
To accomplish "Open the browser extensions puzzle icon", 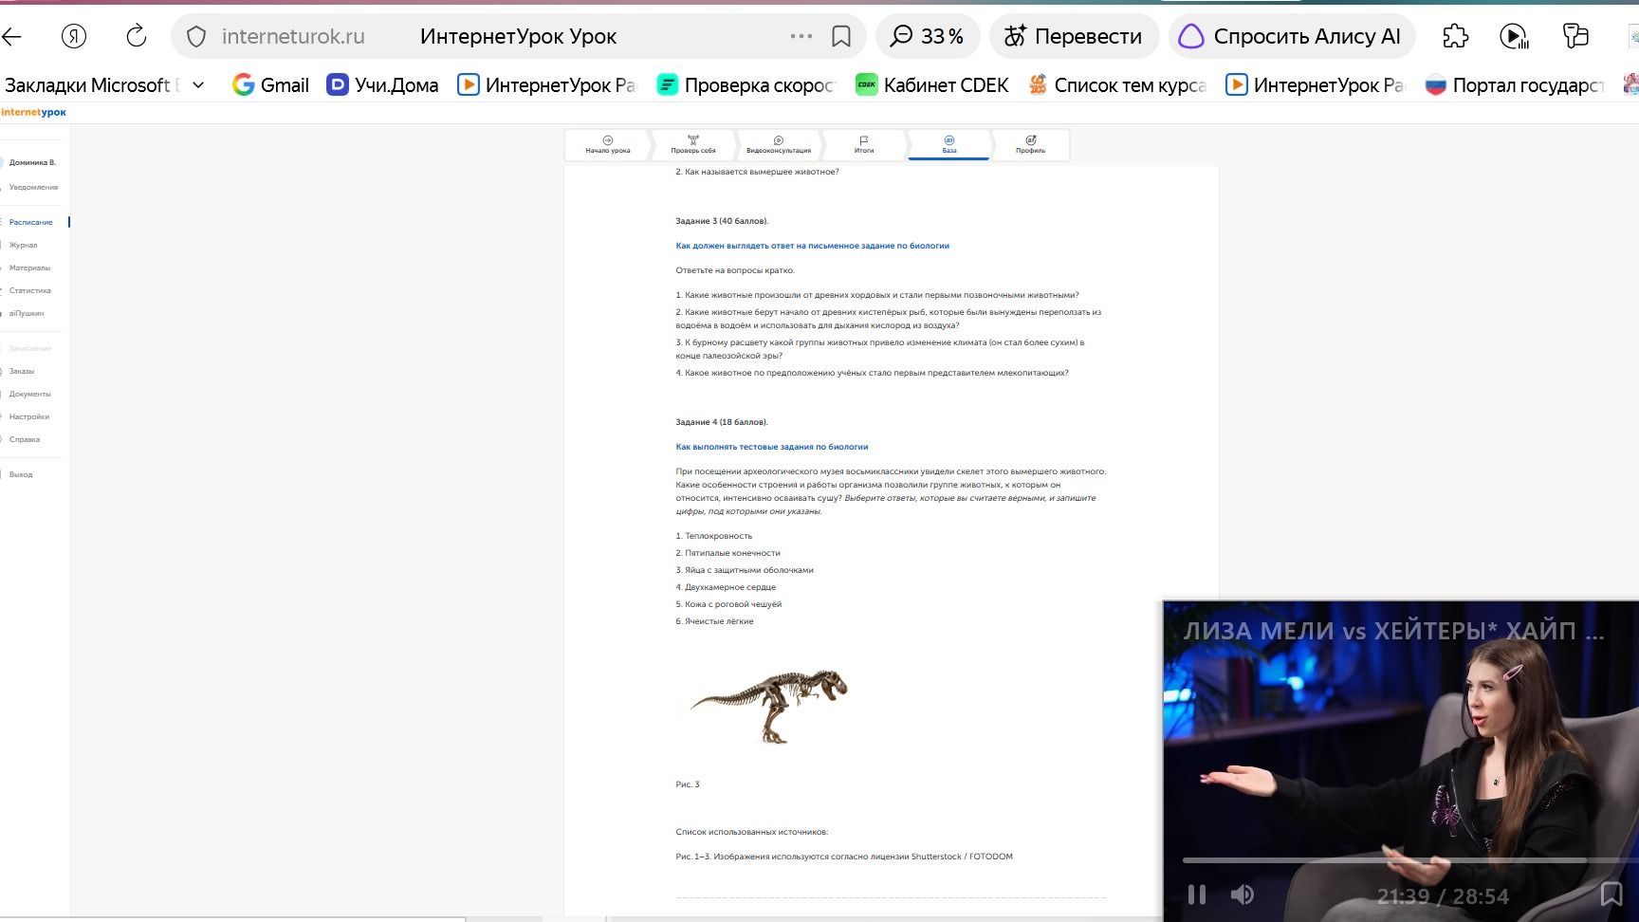I will coord(1455,36).
